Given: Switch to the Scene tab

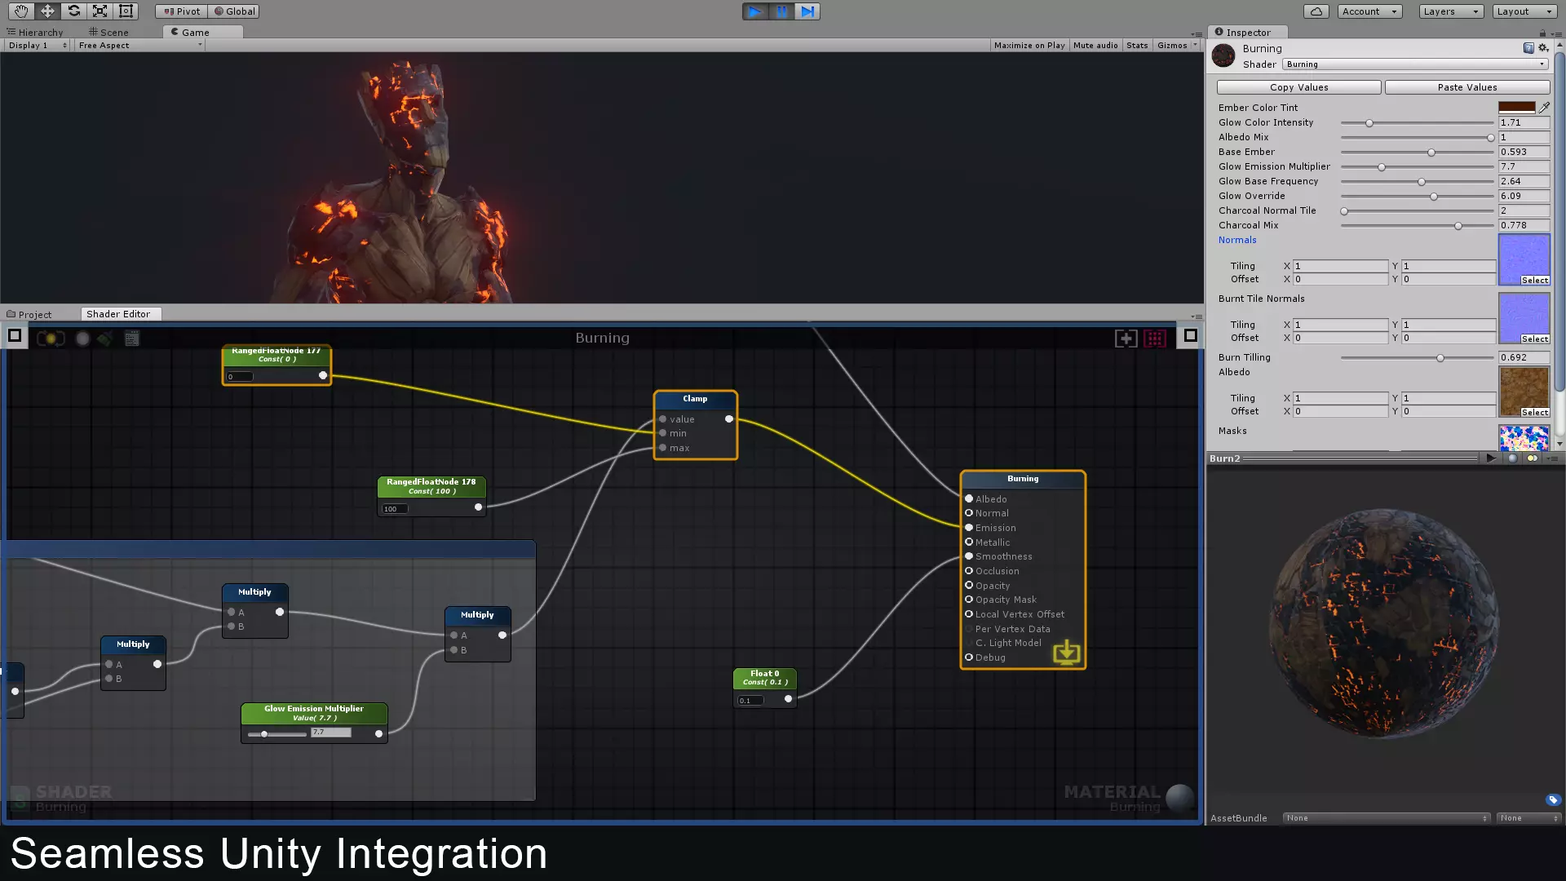Looking at the screenshot, I should (109, 32).
